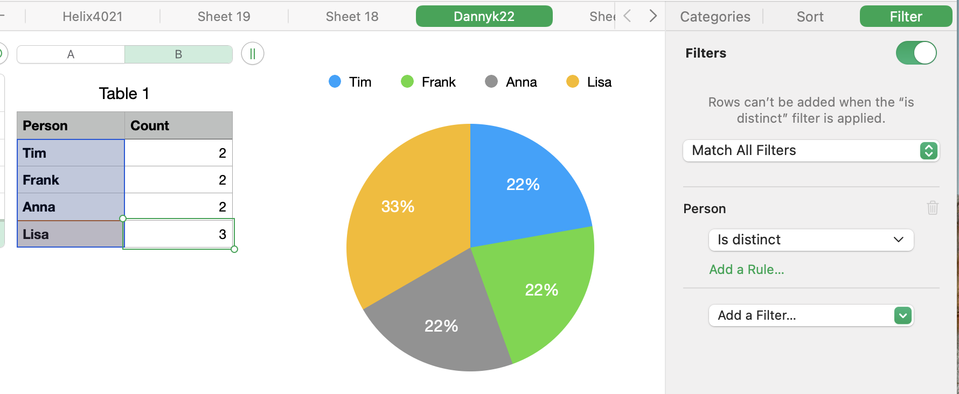Expand the Is distinct rule dropdown
The height and width of the screenshot is (394, 959).
pyautogui.click(x=811, y=240)
